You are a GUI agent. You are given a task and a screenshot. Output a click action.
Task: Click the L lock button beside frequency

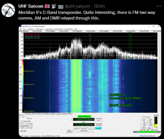pyautogui.click(x=72, y=119)
